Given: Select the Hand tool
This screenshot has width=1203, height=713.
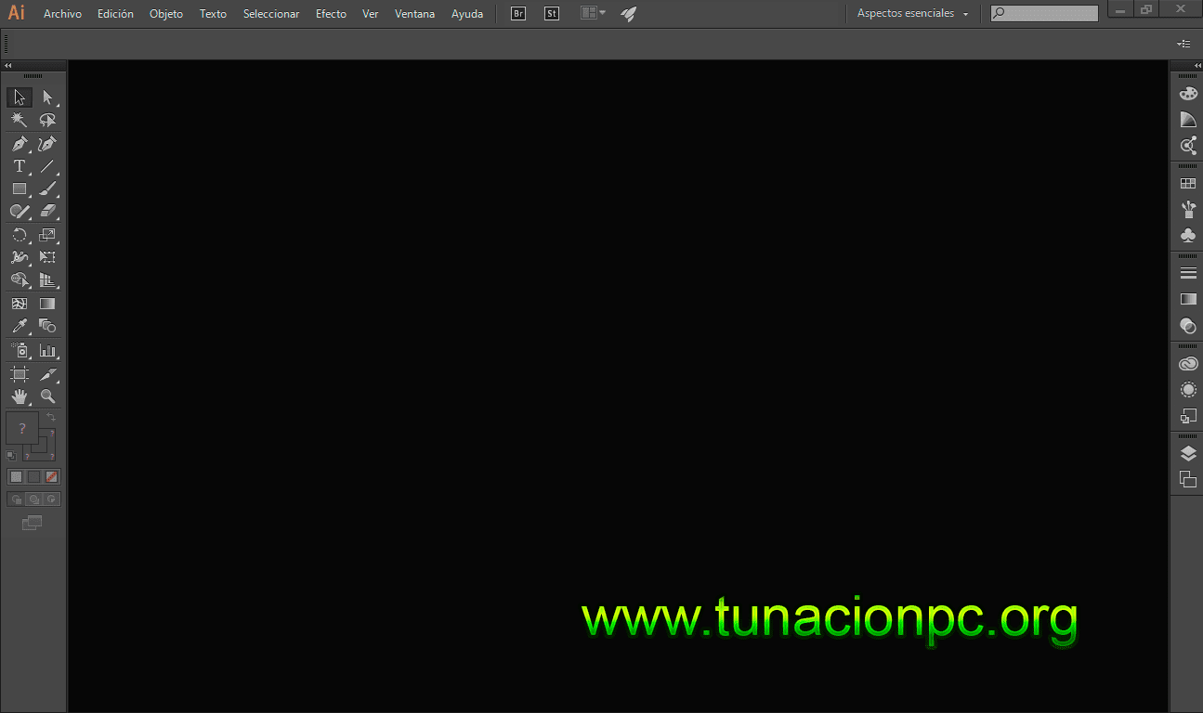Looking at the screenshot, I should point(20,396).
